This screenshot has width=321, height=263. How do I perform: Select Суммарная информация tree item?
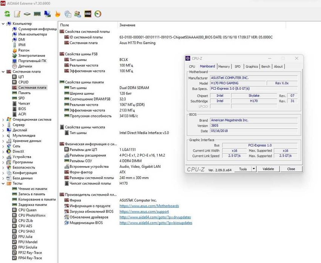[37, 29]
